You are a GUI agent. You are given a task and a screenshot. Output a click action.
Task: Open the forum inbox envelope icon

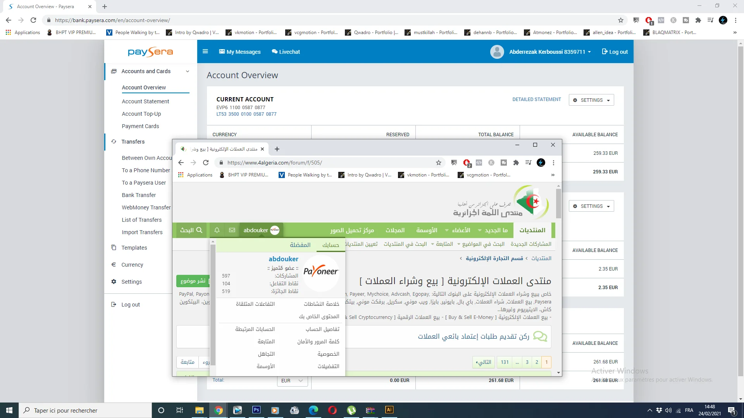click(232, 230)
